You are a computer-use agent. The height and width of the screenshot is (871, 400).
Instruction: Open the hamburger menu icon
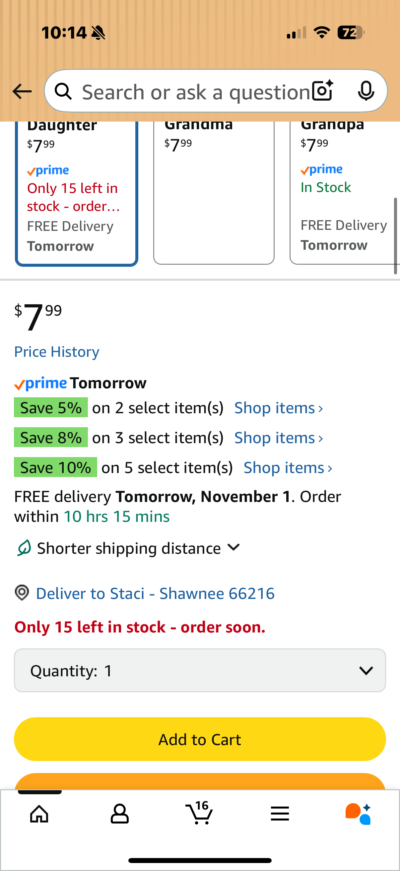[x=280, y=814]
